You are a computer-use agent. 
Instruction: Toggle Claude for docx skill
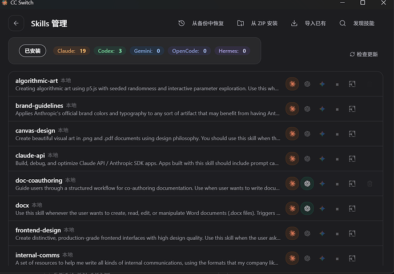(x=292, y=208)
